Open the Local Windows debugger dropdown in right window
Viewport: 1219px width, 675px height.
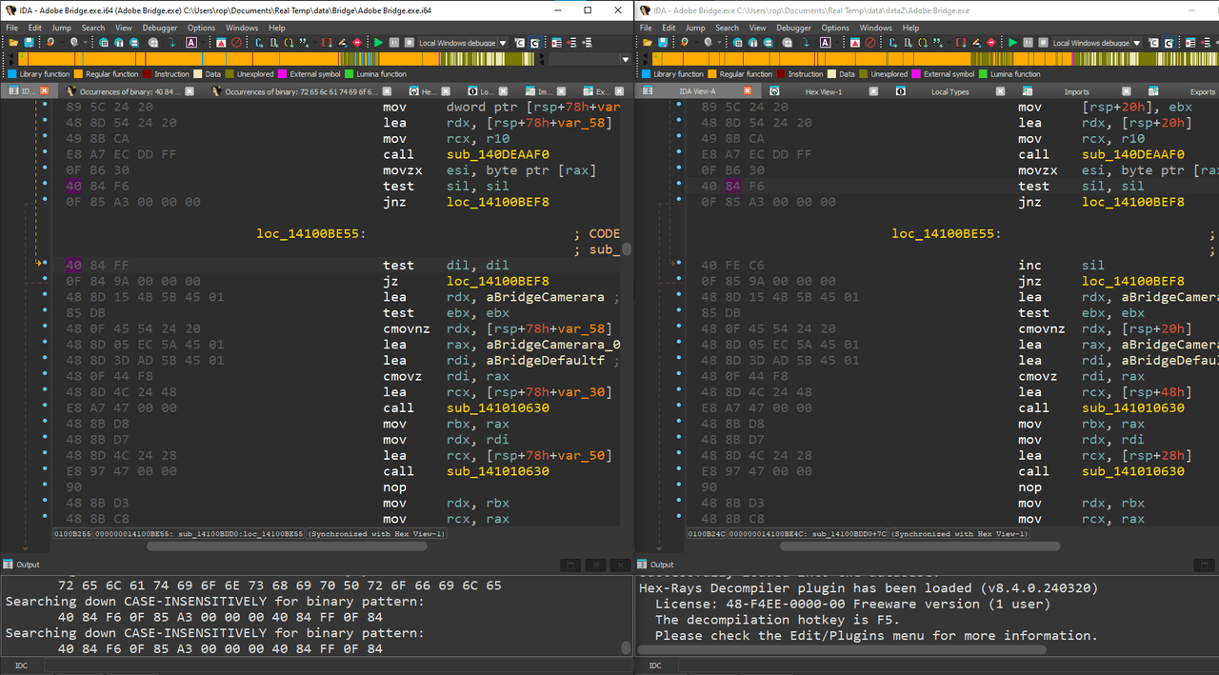1137,43
